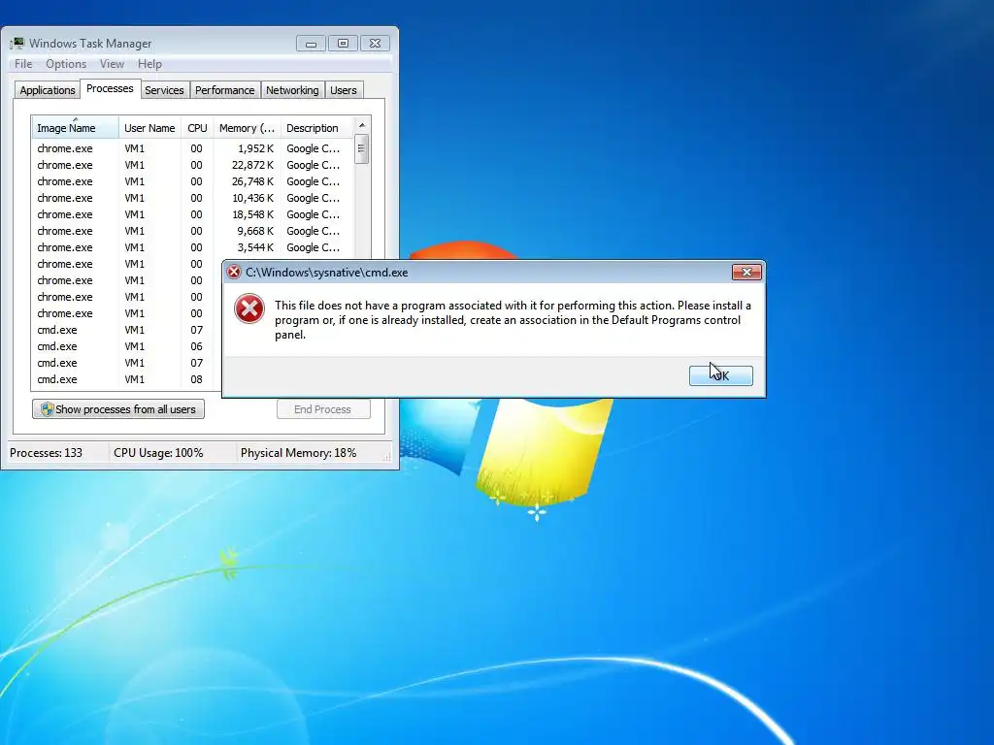Image resolution: width=994 pixels, height=745 pixels.
Task: Switch to the Applications tab
Action: pyautogui.click(x=48, y=90)
